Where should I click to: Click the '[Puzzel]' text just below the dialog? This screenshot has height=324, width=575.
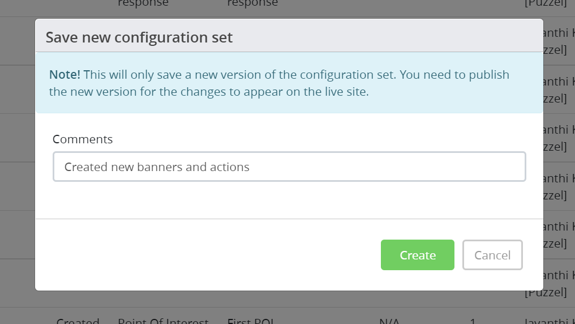(546, 293)
